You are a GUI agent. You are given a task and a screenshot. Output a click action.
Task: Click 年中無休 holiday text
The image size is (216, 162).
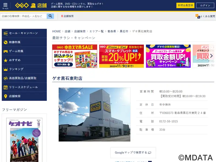click(165, 105)
